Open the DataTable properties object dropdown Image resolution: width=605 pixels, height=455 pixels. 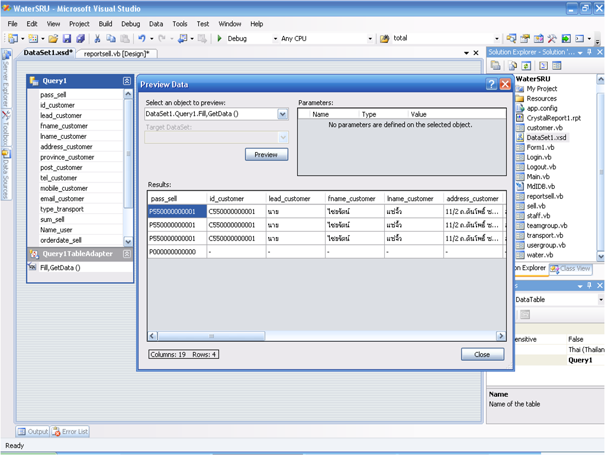[x=600, y=300]
